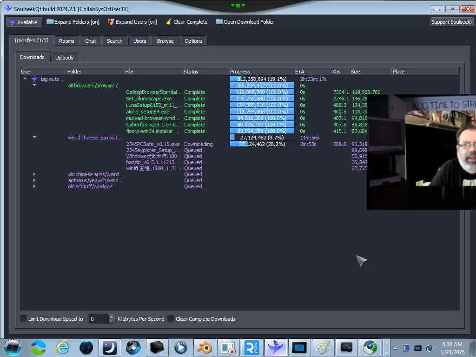The image size is (476, 357).
Task: Open the Paint palette taskbar icon
Action: pyautogui.click(x=323, y=348)
